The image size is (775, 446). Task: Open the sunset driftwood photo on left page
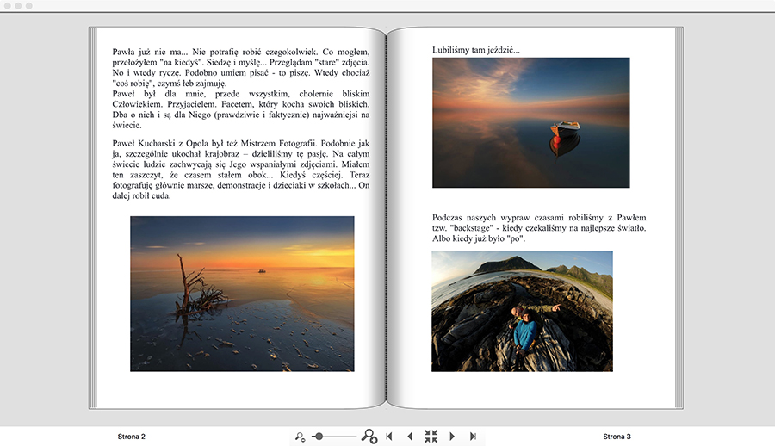[242, 294]
